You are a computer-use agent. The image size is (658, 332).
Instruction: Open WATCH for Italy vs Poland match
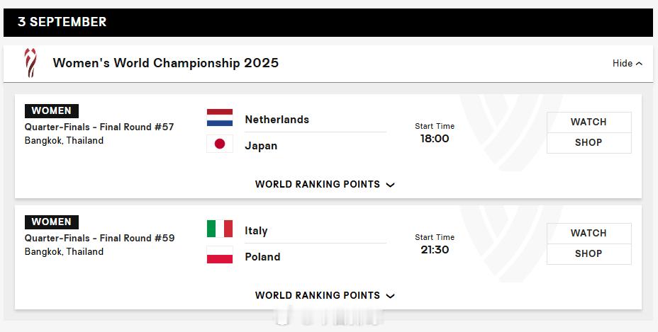point(589,233)
